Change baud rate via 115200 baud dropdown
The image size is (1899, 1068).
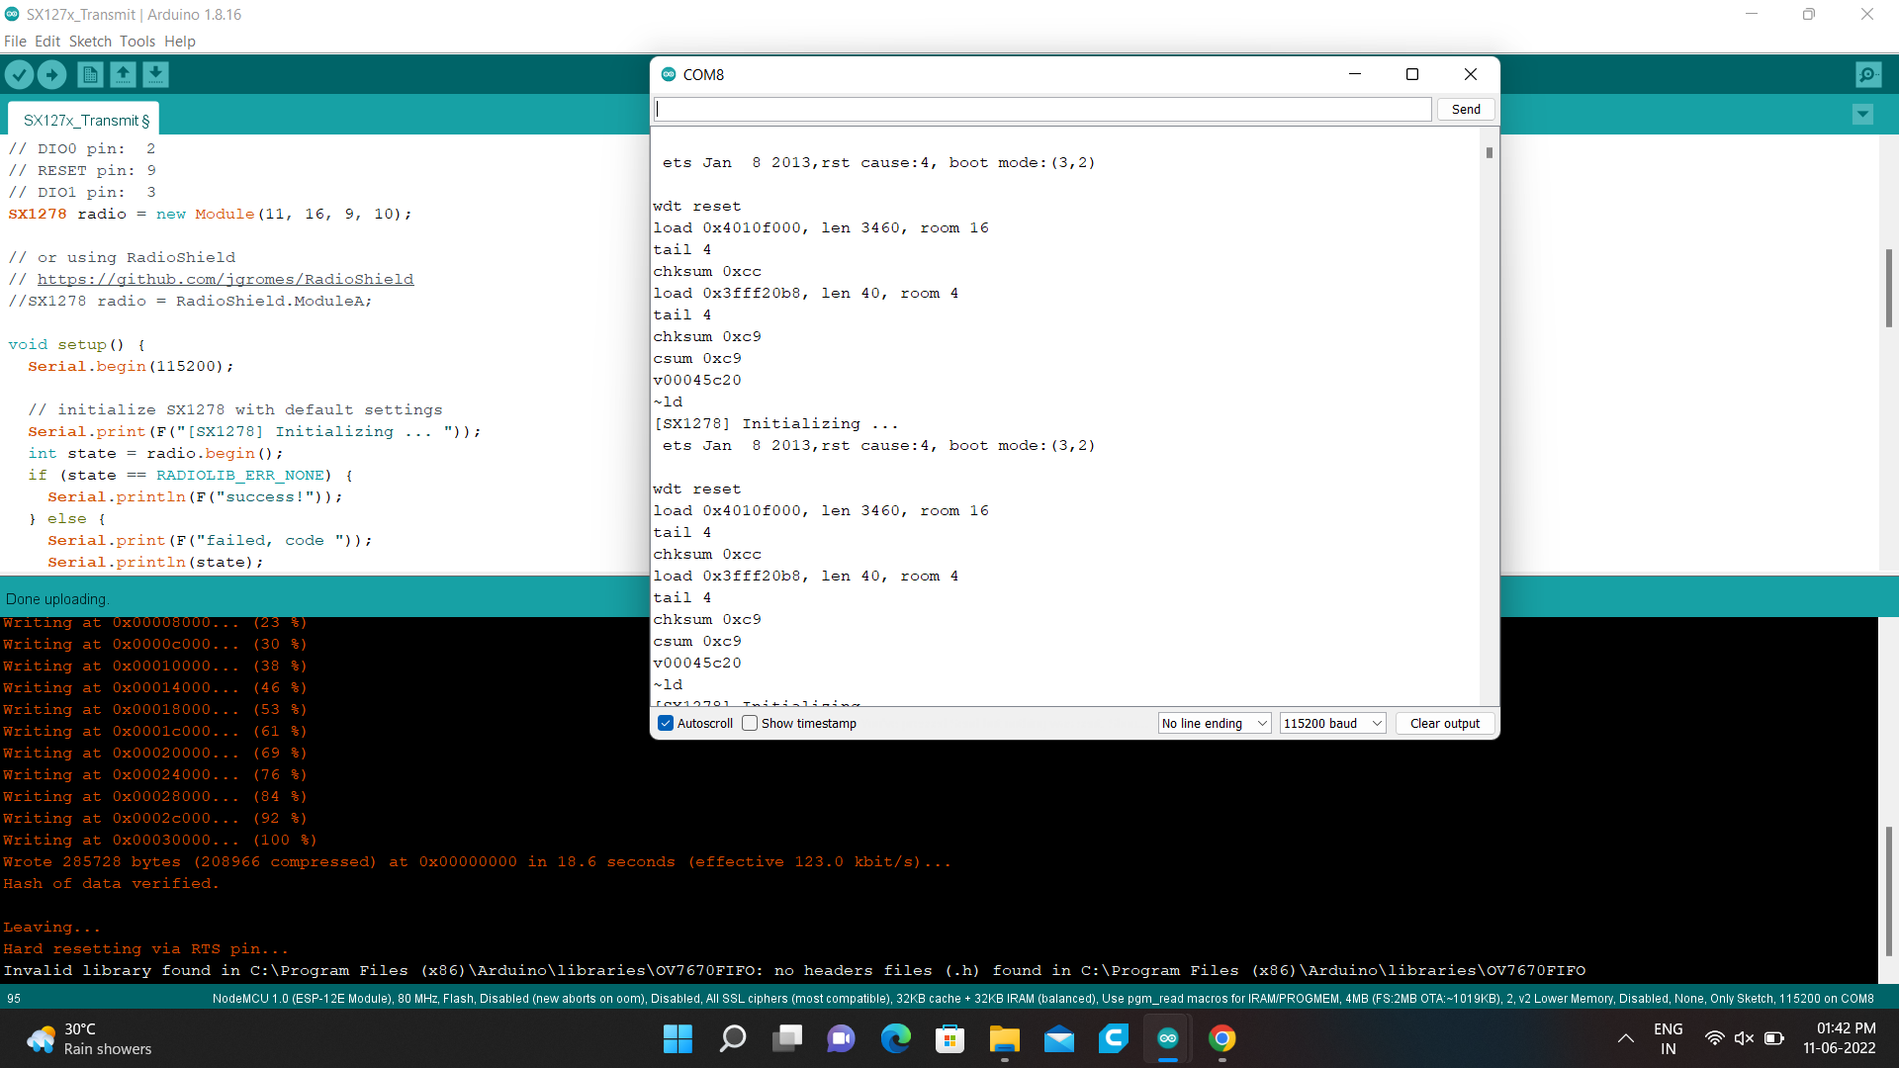pos(1331,723)
